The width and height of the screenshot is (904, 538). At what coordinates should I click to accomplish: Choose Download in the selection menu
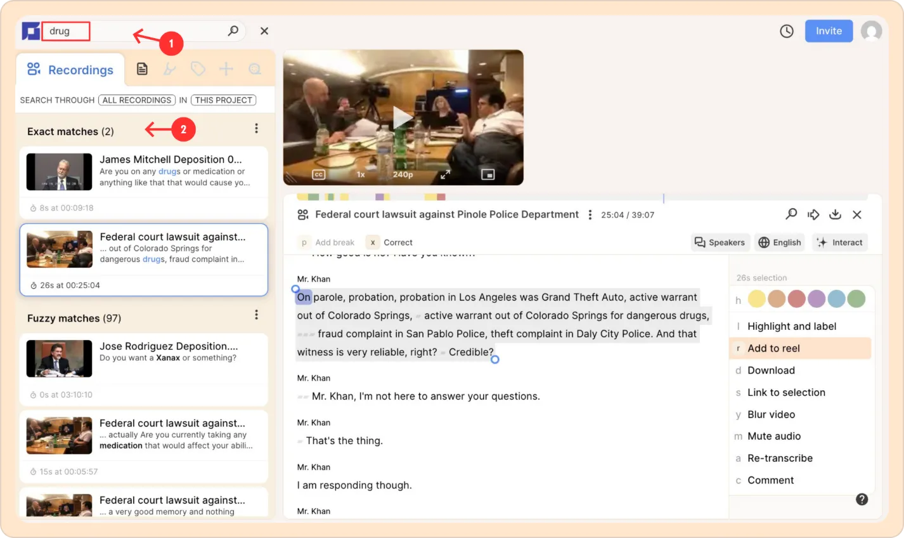tap(801, 371)
